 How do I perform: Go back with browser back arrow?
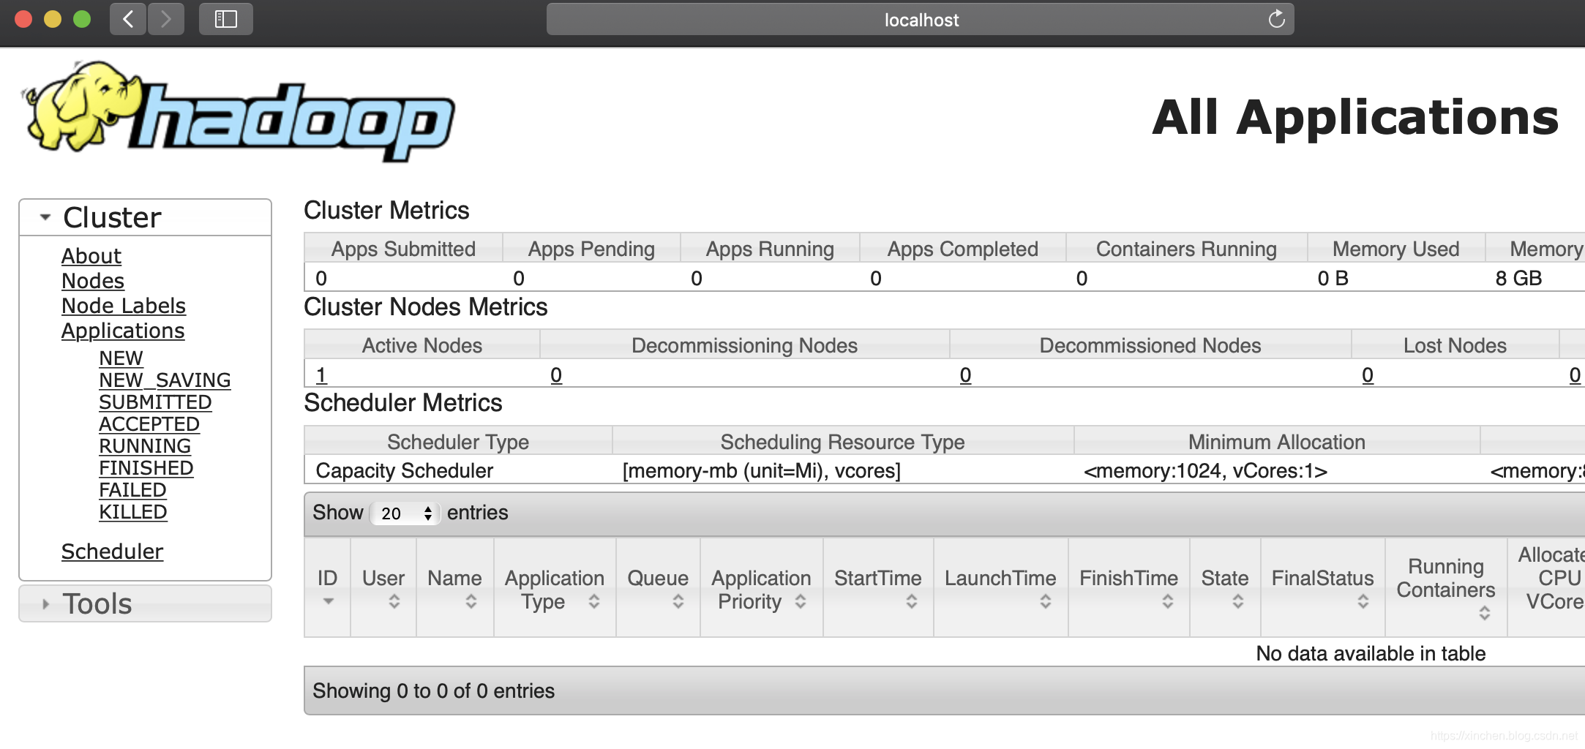[128, 19]
